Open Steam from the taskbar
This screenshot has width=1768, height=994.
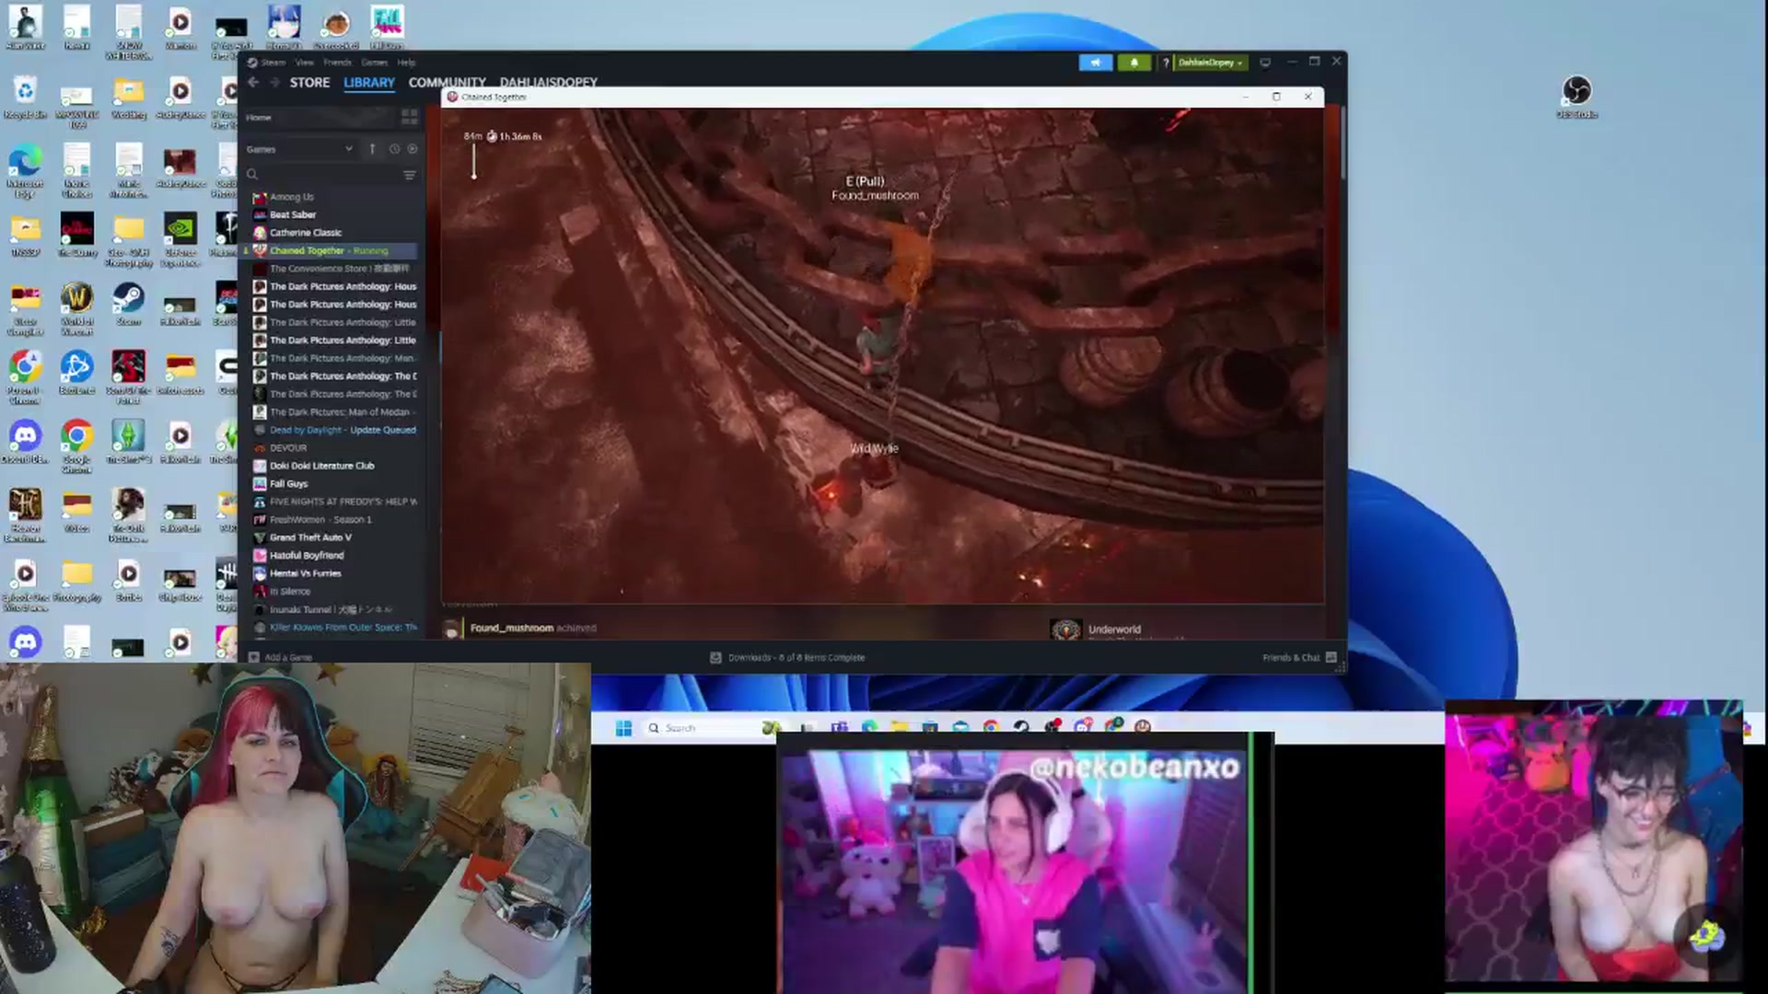1021,727
